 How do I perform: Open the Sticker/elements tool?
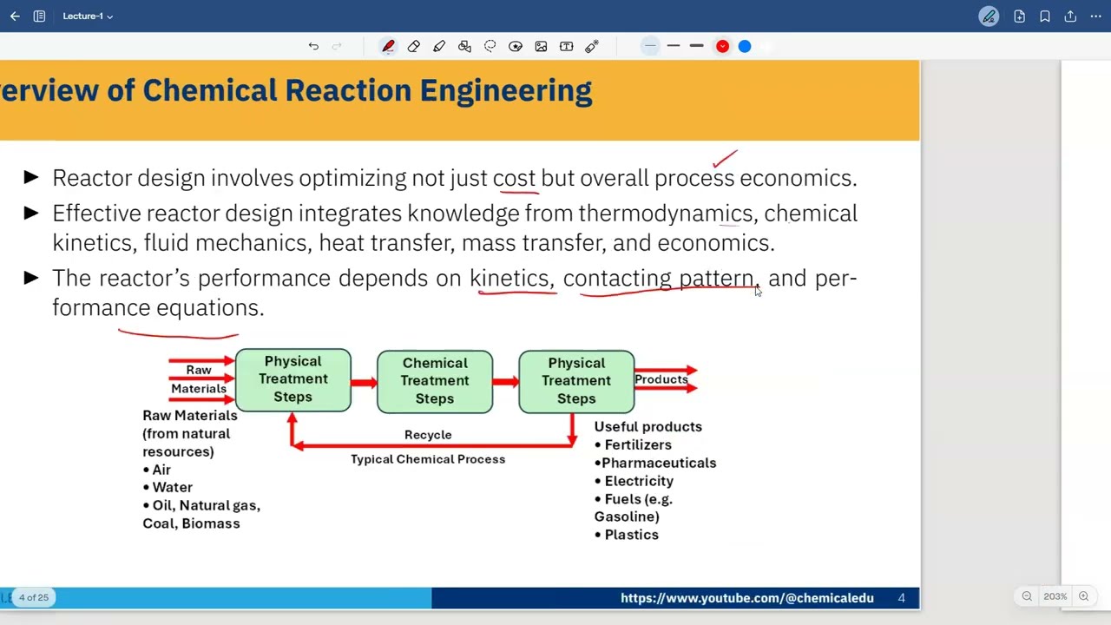coord(516,46)
